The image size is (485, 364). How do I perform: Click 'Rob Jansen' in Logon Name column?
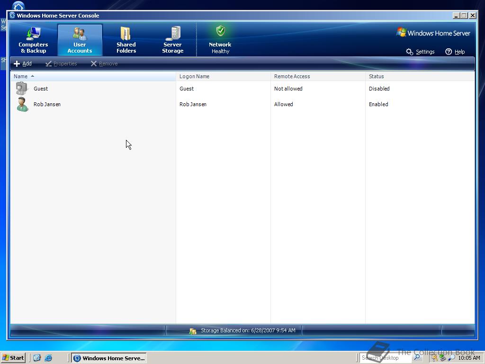coord(193,104)
